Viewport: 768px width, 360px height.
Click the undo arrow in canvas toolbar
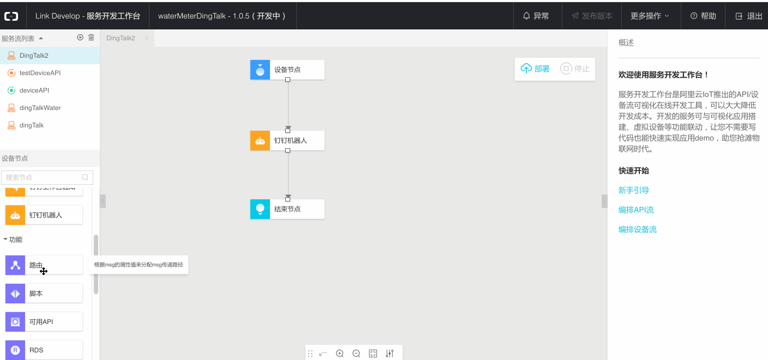click(323, 353)
